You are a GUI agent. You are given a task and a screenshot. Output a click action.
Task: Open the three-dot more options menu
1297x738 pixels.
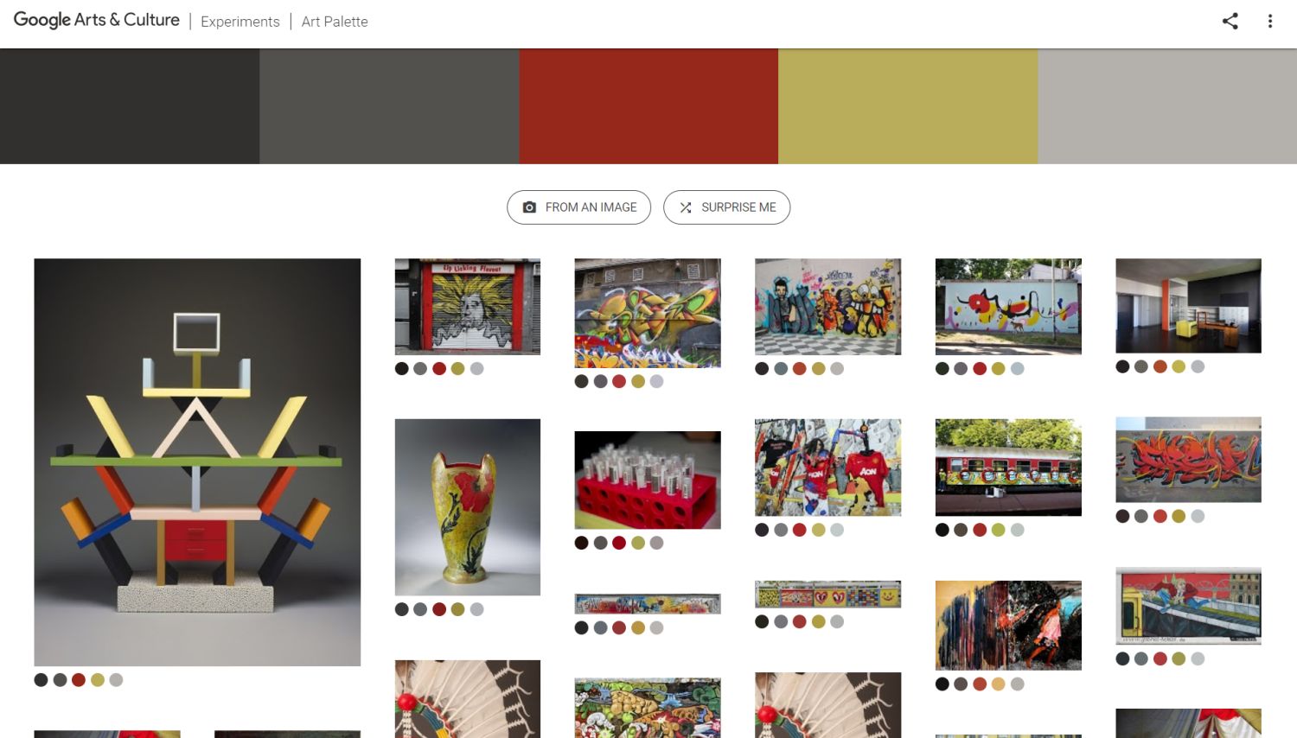[1269, 21]
